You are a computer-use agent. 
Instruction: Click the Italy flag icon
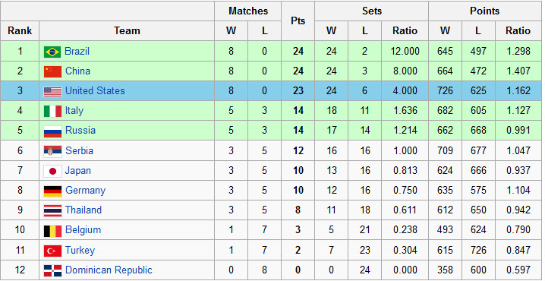[53, 112]
